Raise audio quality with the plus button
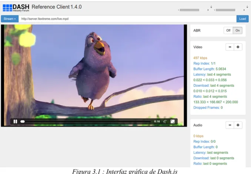Viewport: 251px width, 174px height. click(x=238, y=125)
